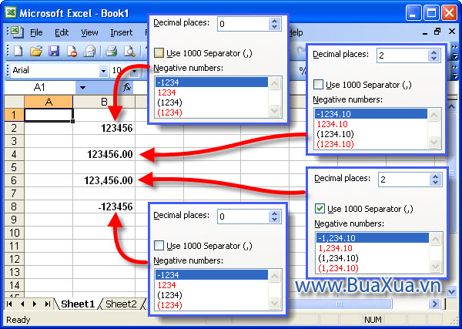Jump to first sheet navigation arrow
462x329 pixels.
[x=9, y=304]
